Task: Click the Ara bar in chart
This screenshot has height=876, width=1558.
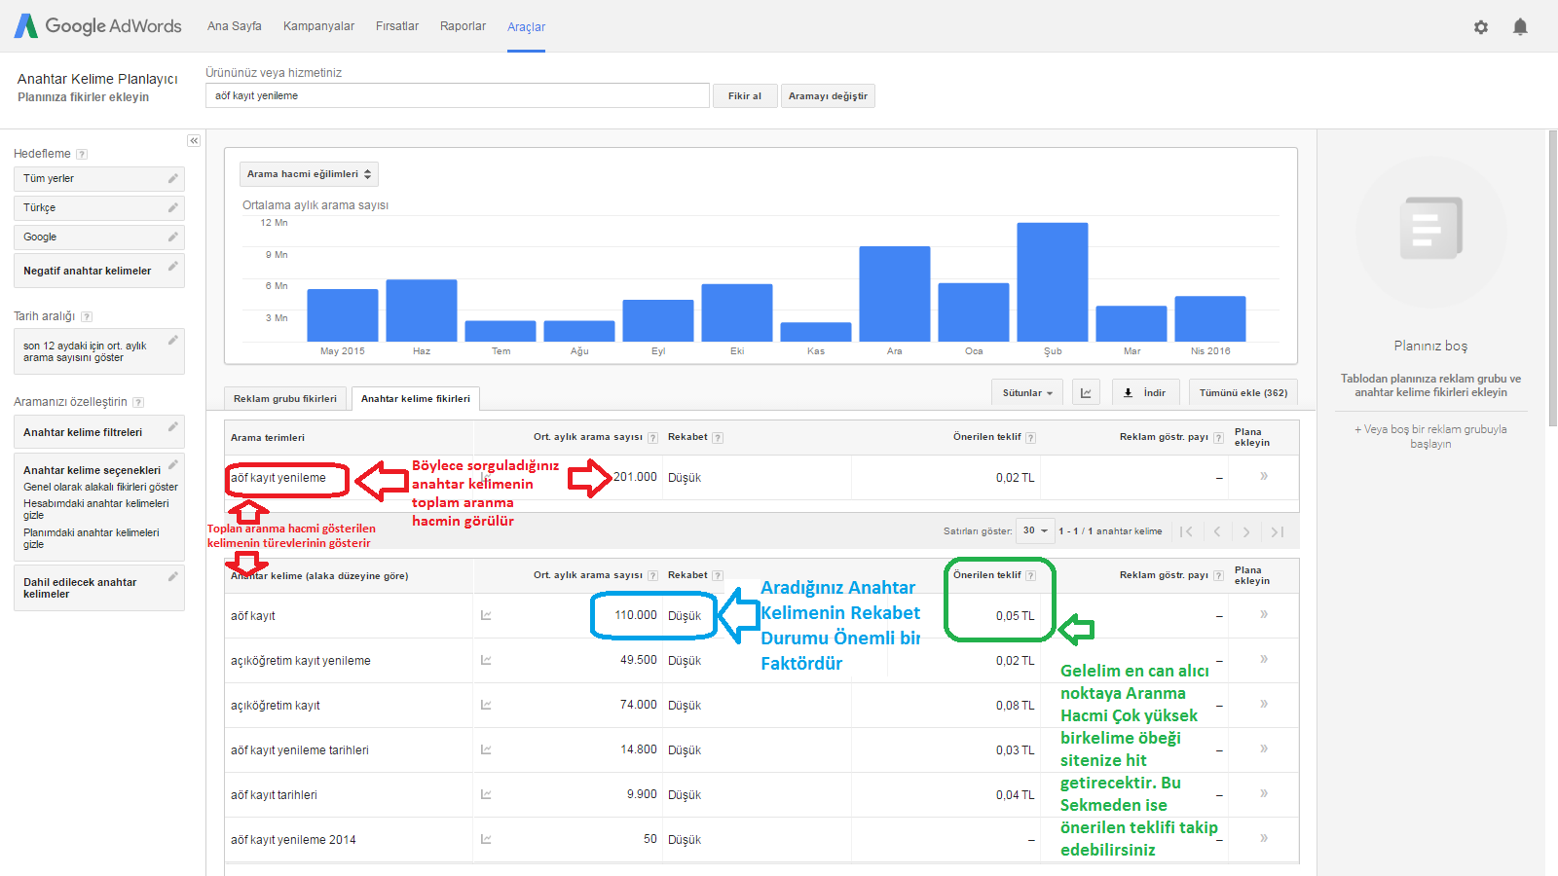Action: [895, 294]
